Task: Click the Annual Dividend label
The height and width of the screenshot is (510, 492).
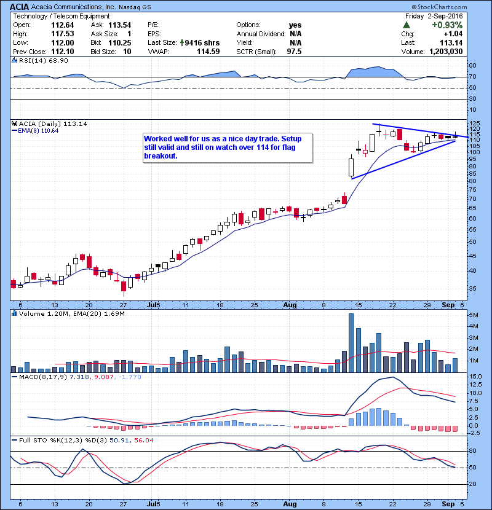Action: (x=261, y=34)
